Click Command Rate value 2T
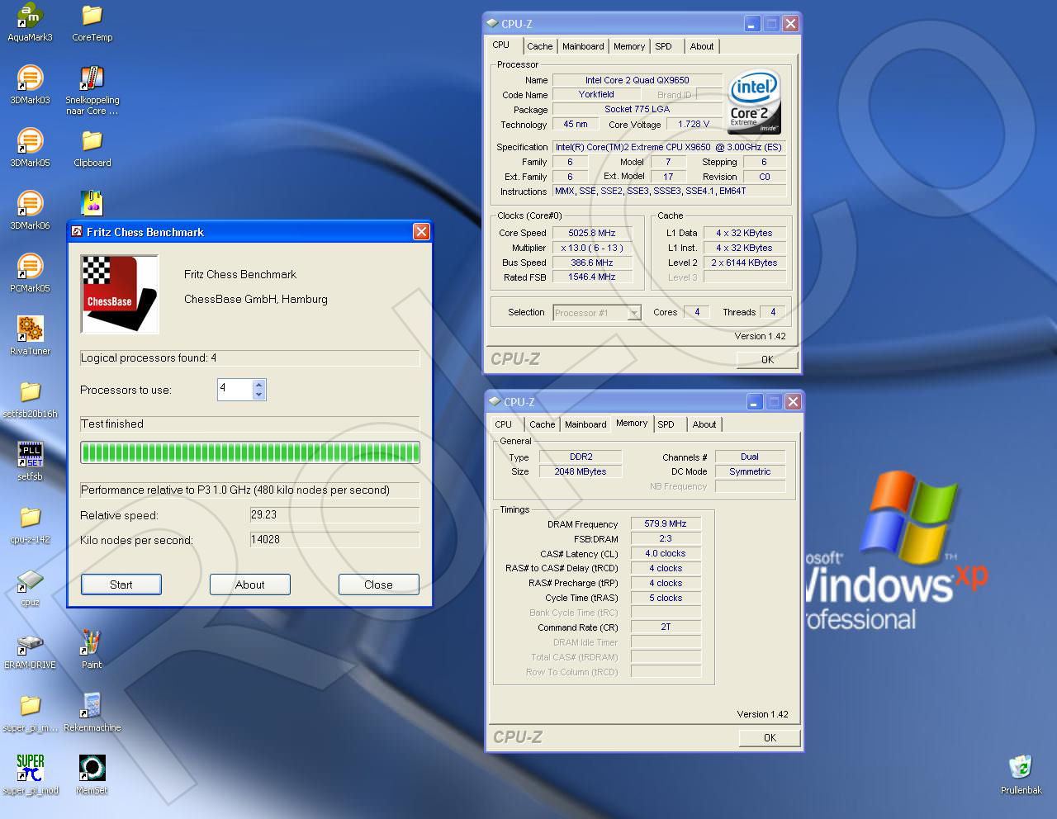 (x=666, y=627)
